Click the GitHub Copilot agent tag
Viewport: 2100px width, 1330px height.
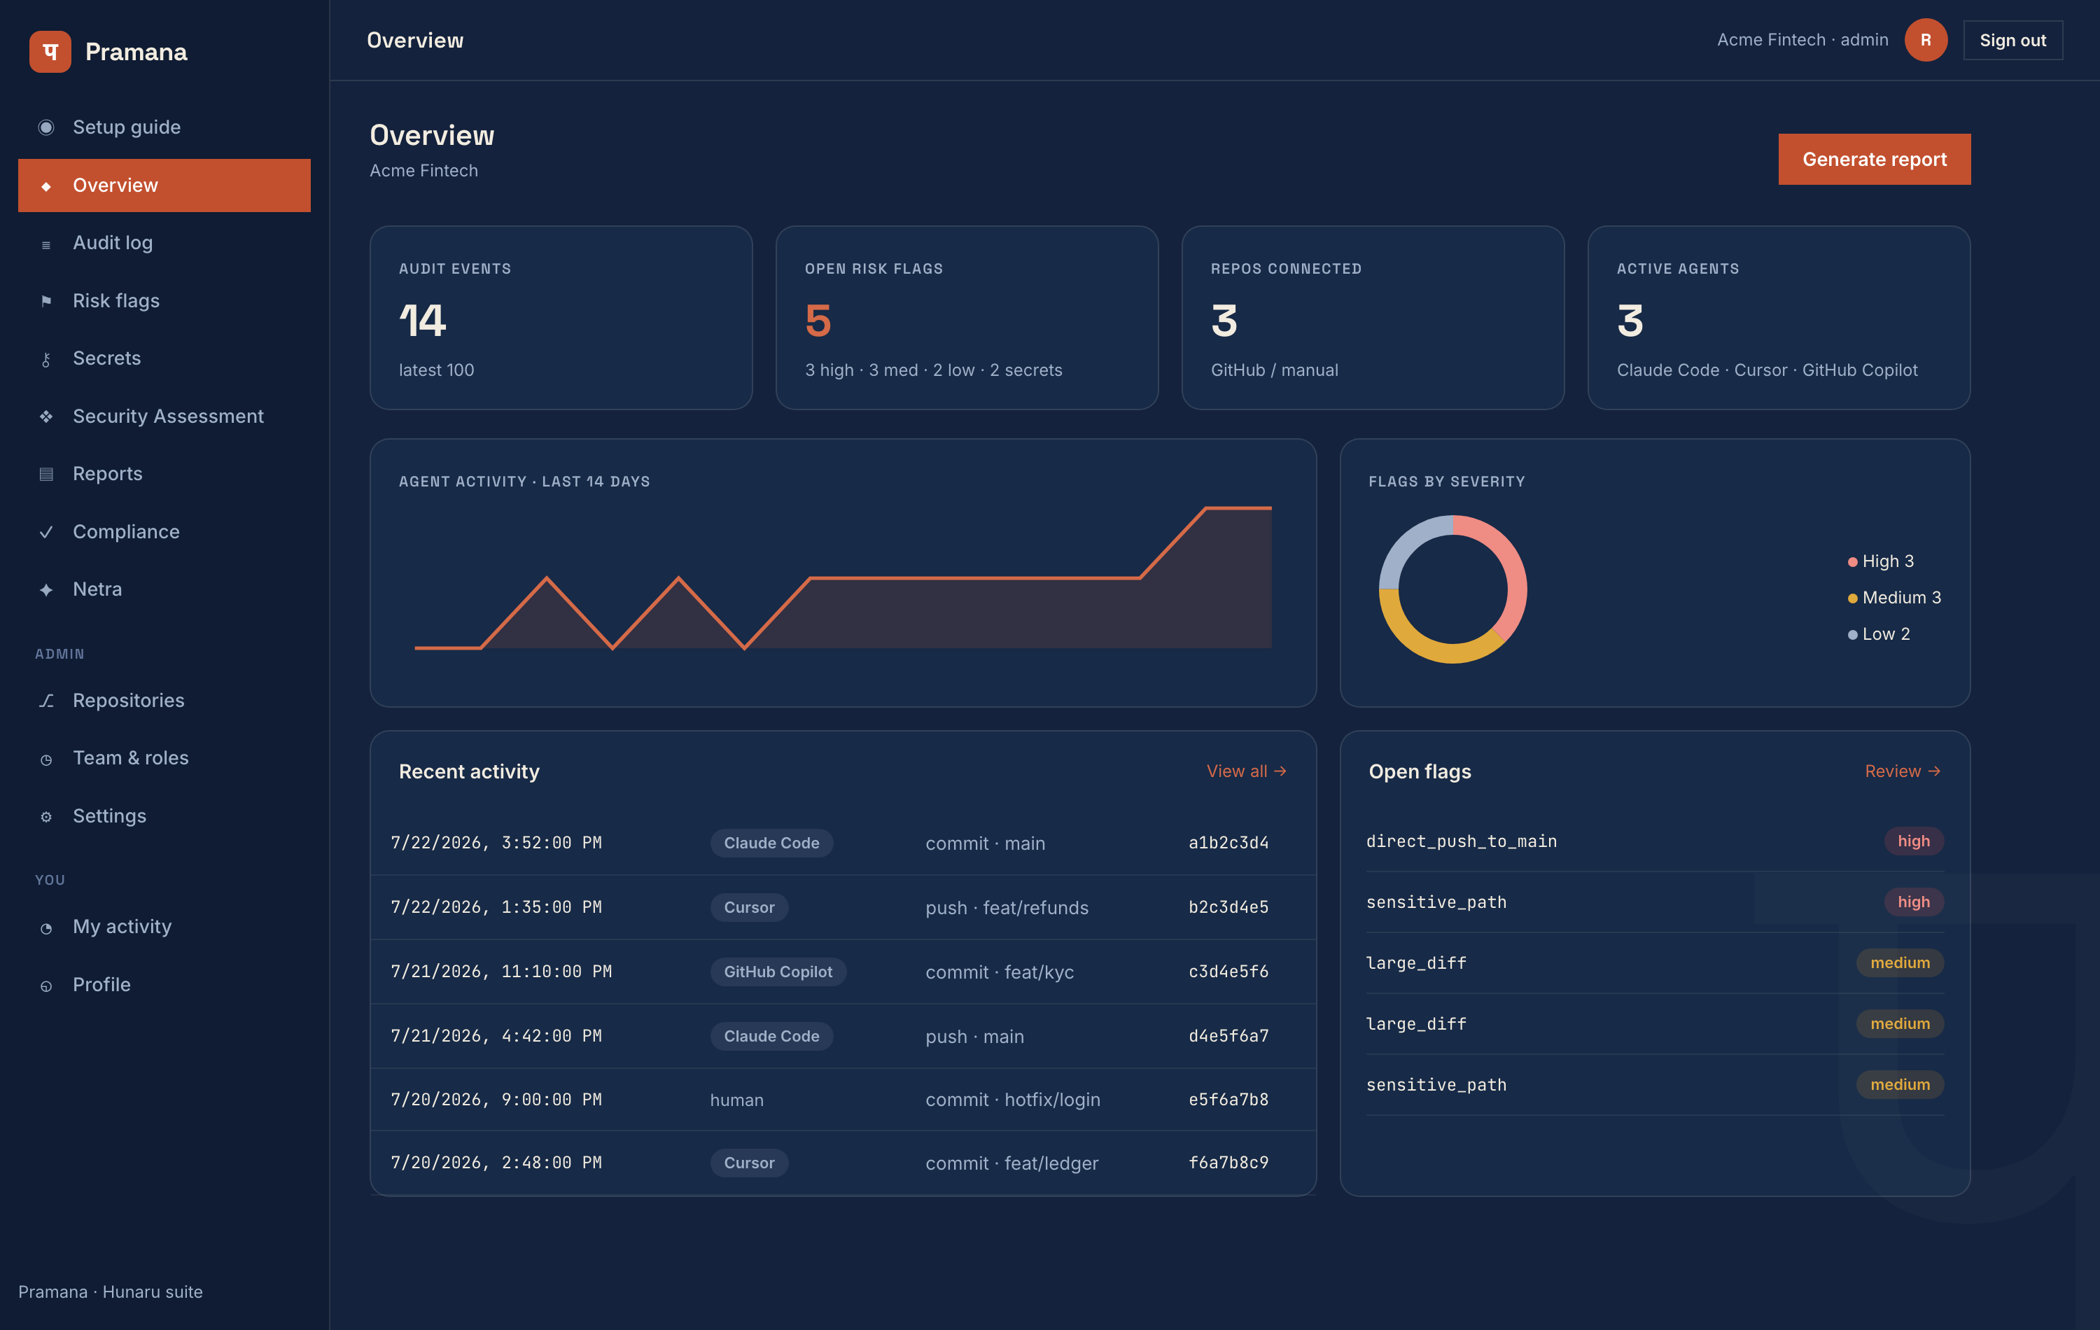pyautogui.click(x=778, y=972)
